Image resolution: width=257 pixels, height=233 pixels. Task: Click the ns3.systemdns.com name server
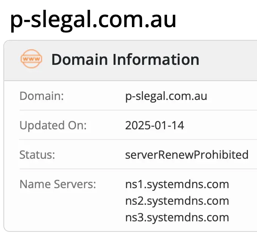click(177, 218)
